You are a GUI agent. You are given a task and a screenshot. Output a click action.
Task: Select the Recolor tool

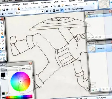pyautogui.click(x=3, y=48)
